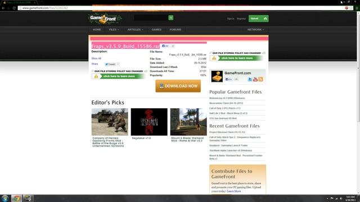Click Company of Heroes Opposing Fronts title link

tap(108, 142)
